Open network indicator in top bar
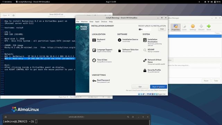The width and height of the screenshot is (222, 125). [208, 2]
